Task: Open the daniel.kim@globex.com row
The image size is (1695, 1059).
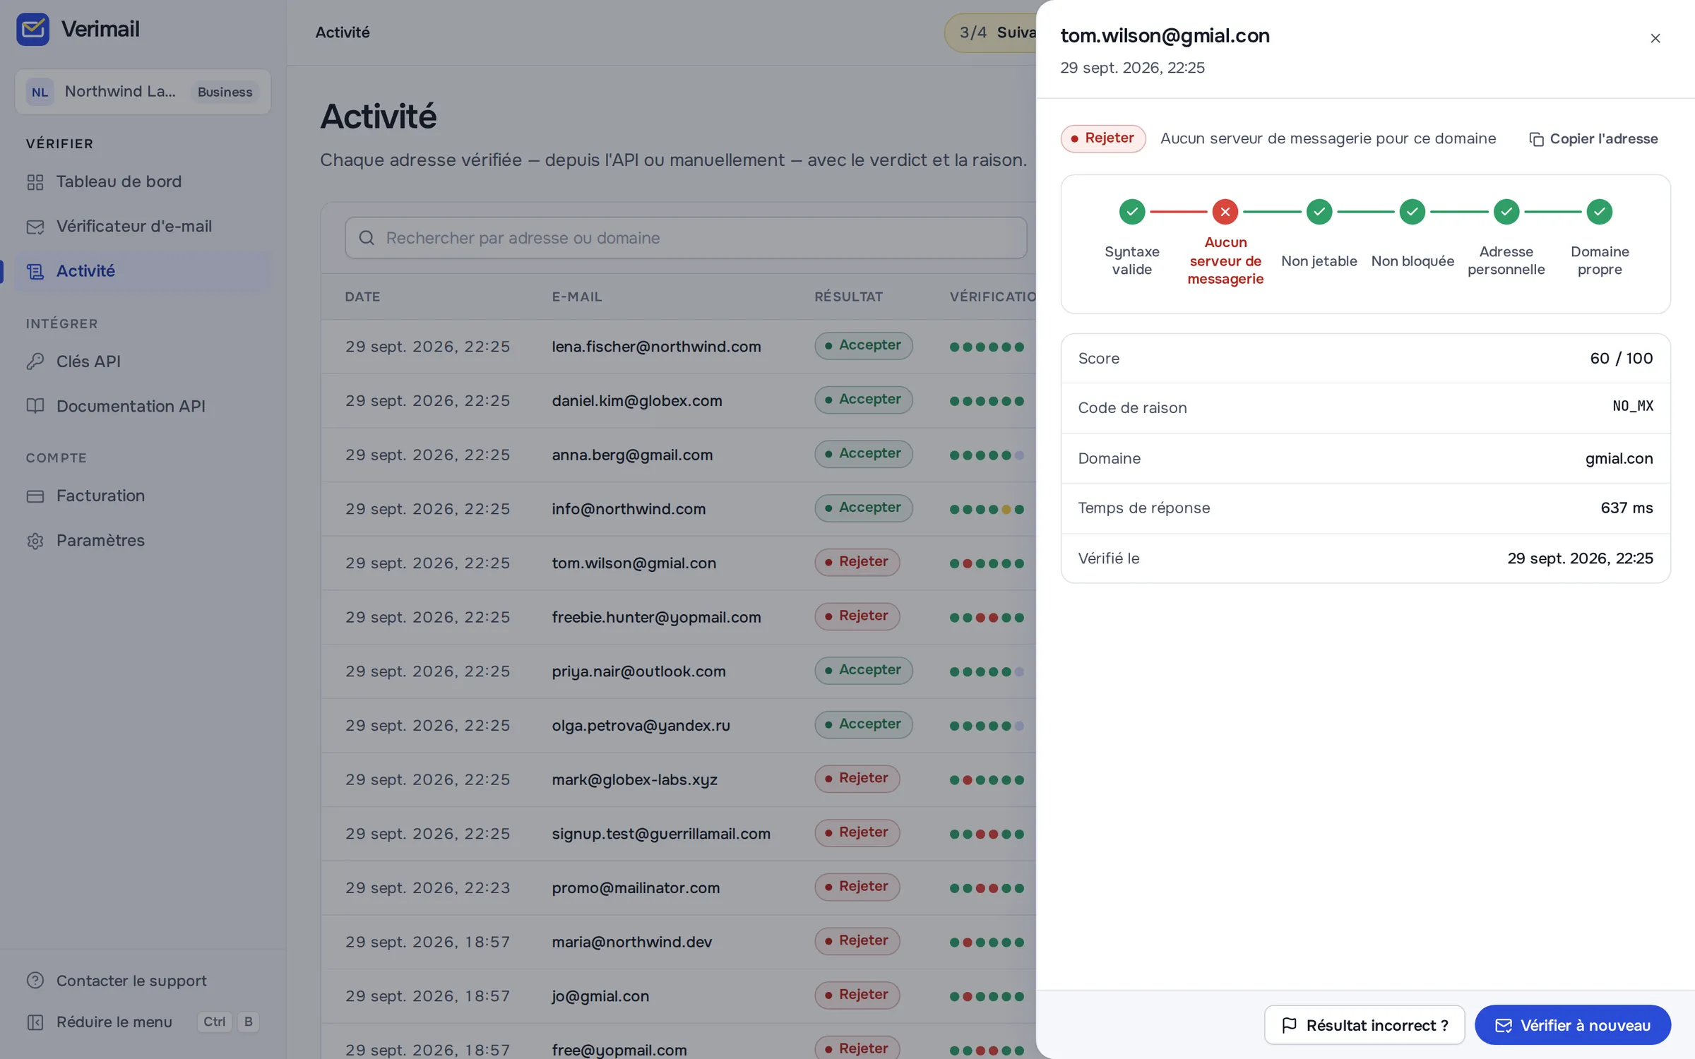Action: 679,401
